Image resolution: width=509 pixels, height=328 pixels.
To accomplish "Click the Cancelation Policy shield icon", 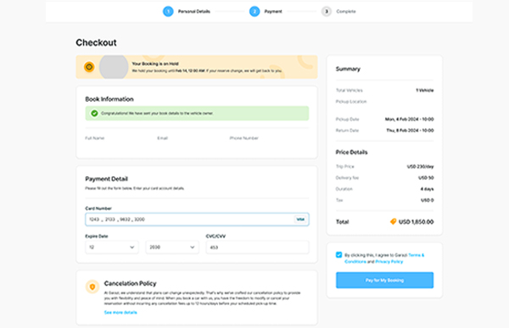I will tap(92, 286).
